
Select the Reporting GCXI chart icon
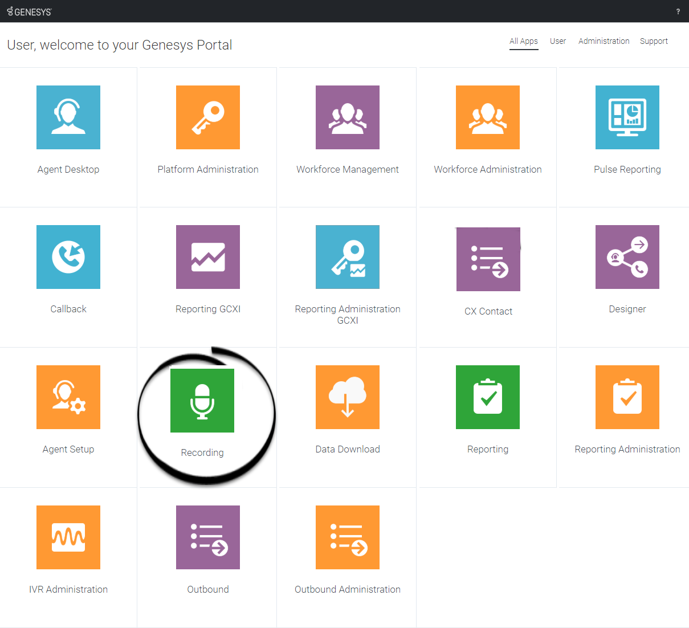[208, 257]
